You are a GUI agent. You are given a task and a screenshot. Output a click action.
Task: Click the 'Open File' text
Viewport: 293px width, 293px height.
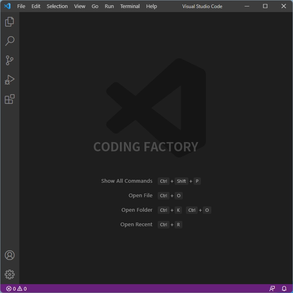coord(140,196)
